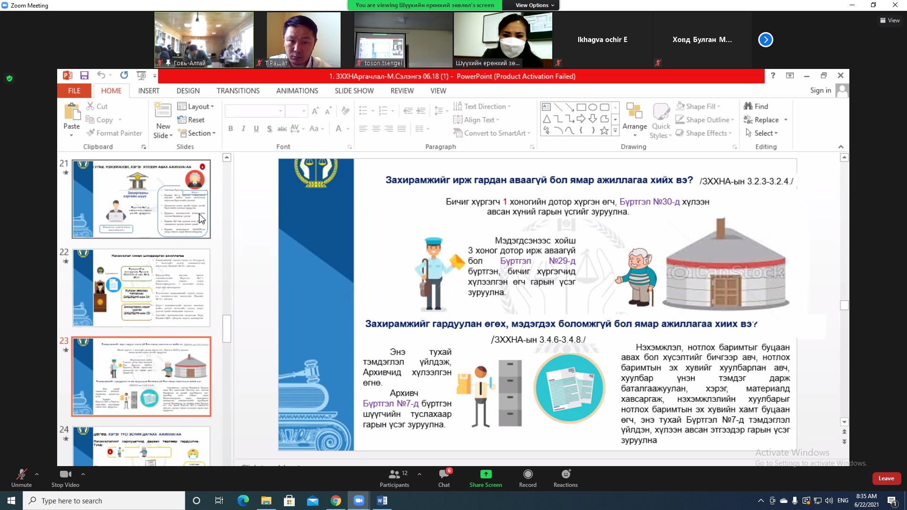Unmute the microphone in Zoom
Image resolution: width=907 pixels, height=510 pixels.
click(21, 478)
